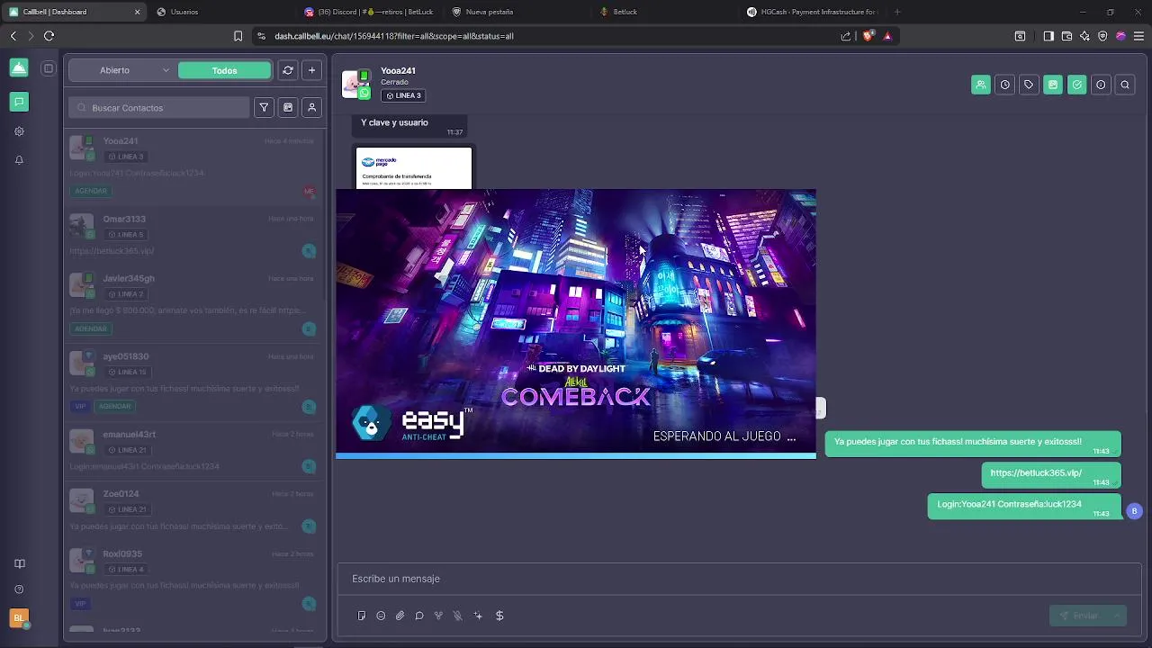Click the clock history icon in chat header

pos(1005,85)
